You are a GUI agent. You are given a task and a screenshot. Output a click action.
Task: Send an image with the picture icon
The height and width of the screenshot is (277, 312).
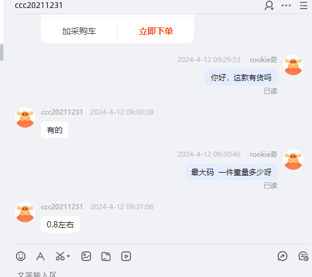pyautogui.click(x=86, y=256)
